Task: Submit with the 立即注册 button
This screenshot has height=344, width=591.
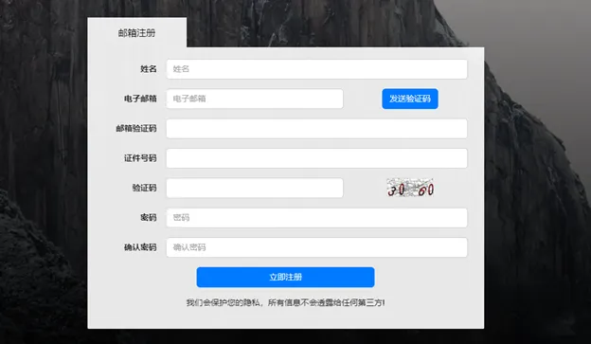Action: (285, 278)
